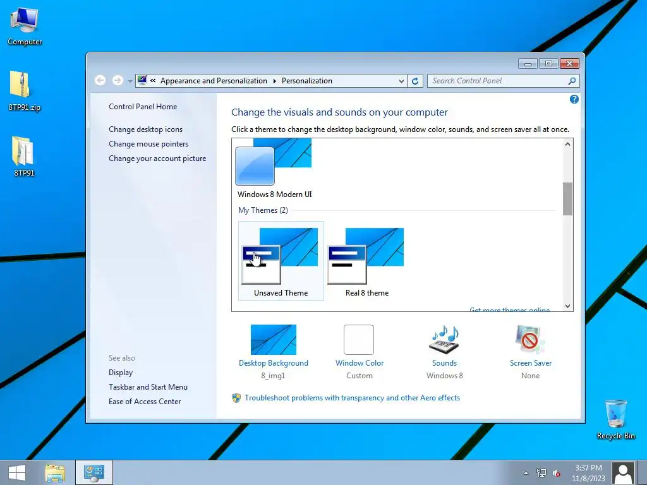The height and width of the screenshot is (485, 647).
Task: Select the 8TP91 folder on desktop
Action: click(24, 156)
